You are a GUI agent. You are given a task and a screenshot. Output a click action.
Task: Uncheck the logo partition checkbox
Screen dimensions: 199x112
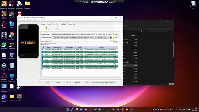pos(43,59)
